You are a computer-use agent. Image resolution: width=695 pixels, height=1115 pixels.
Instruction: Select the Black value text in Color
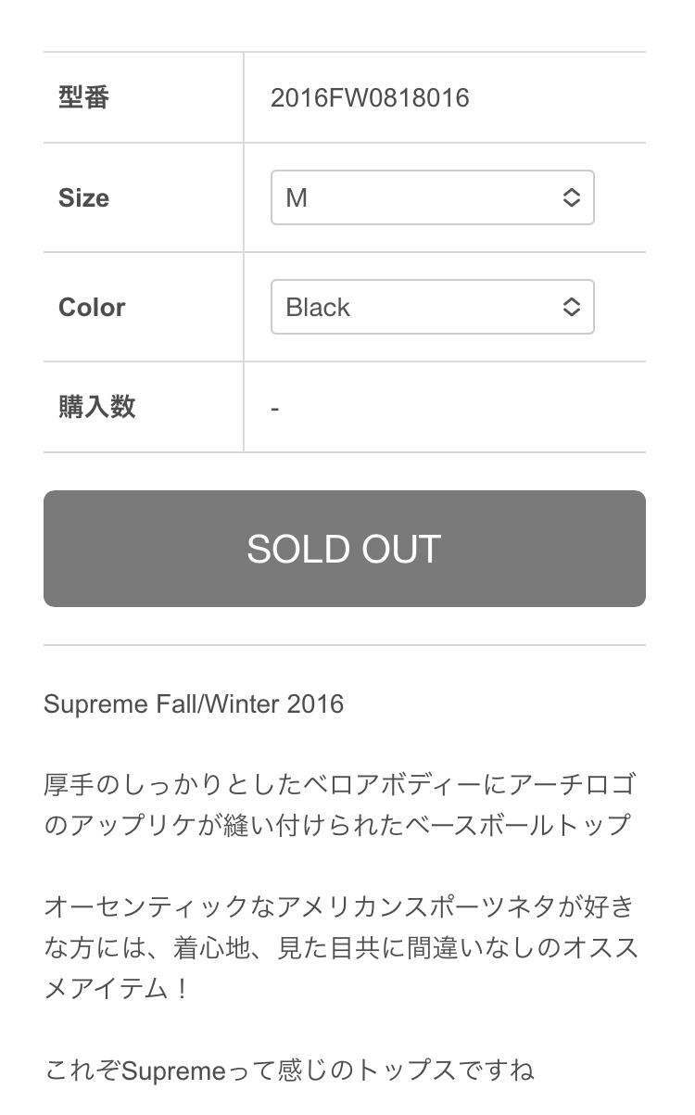[x=318, y=307]
